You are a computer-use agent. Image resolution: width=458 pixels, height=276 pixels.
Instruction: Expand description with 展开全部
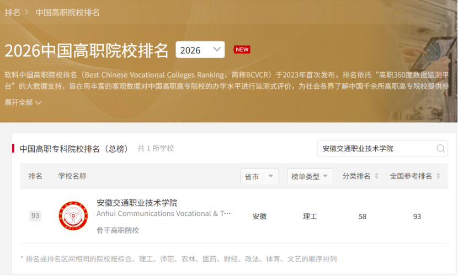(23, 102)
